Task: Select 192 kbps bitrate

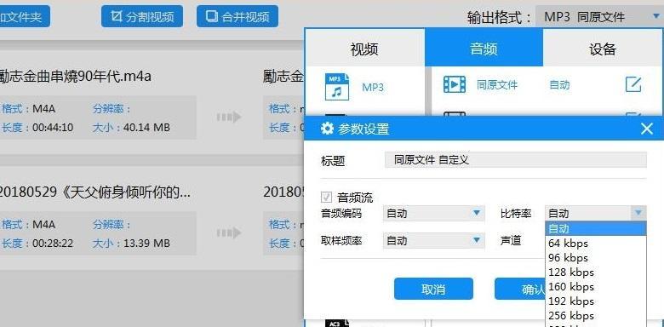Action: tap(596, 301)
